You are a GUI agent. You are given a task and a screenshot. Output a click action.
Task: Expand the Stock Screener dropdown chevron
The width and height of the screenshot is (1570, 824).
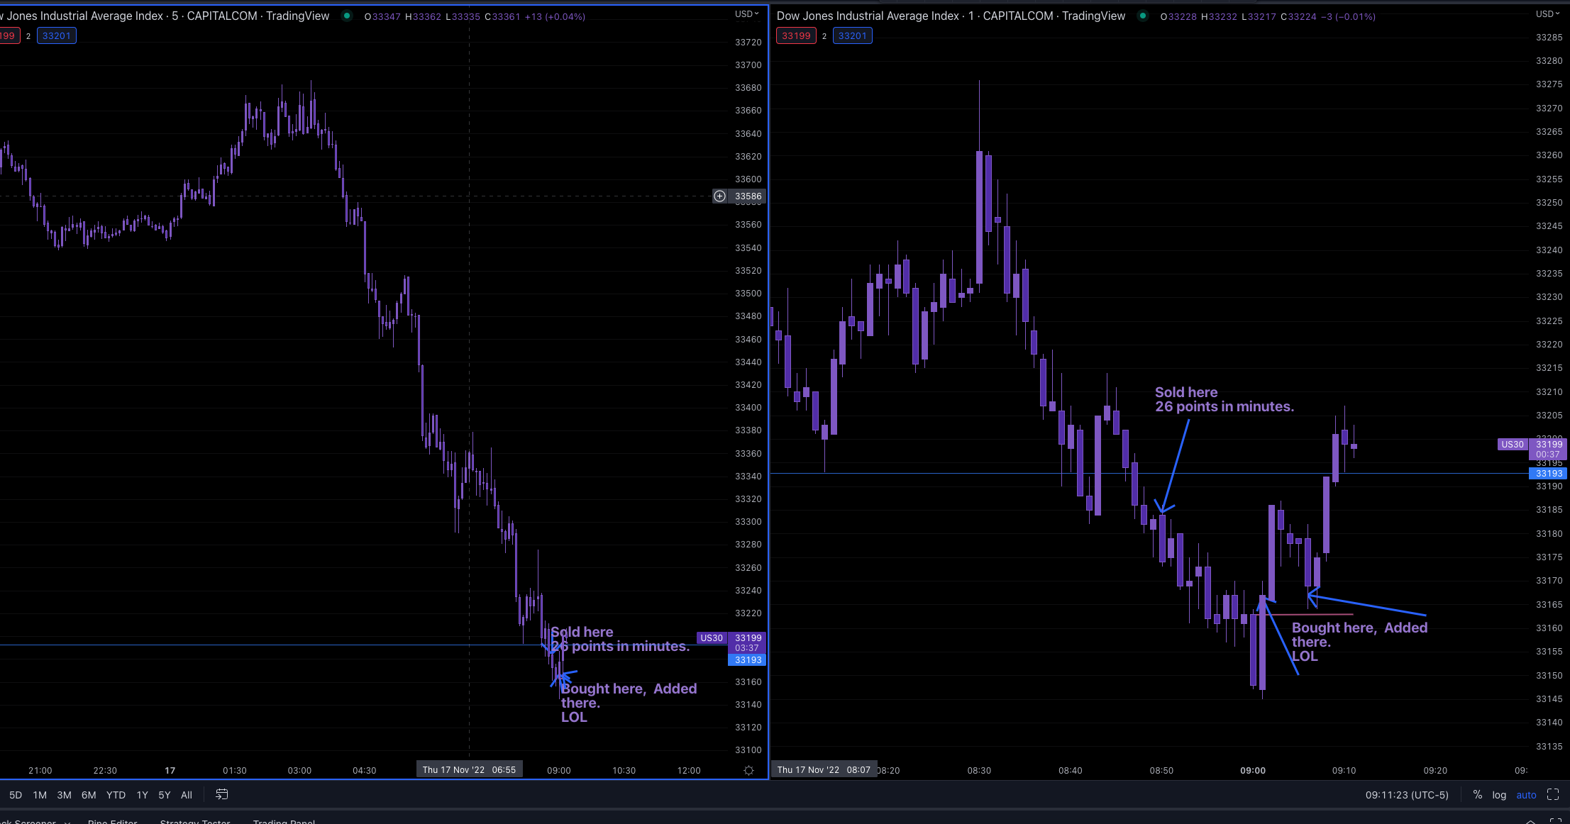click(67, 820)
